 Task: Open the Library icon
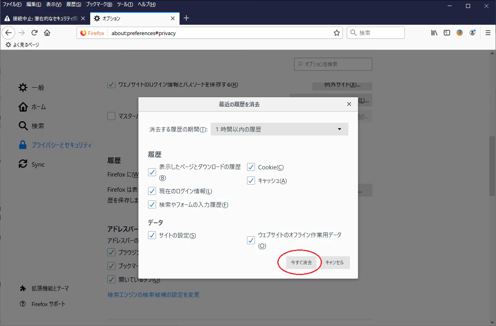(x=434, y=33)
